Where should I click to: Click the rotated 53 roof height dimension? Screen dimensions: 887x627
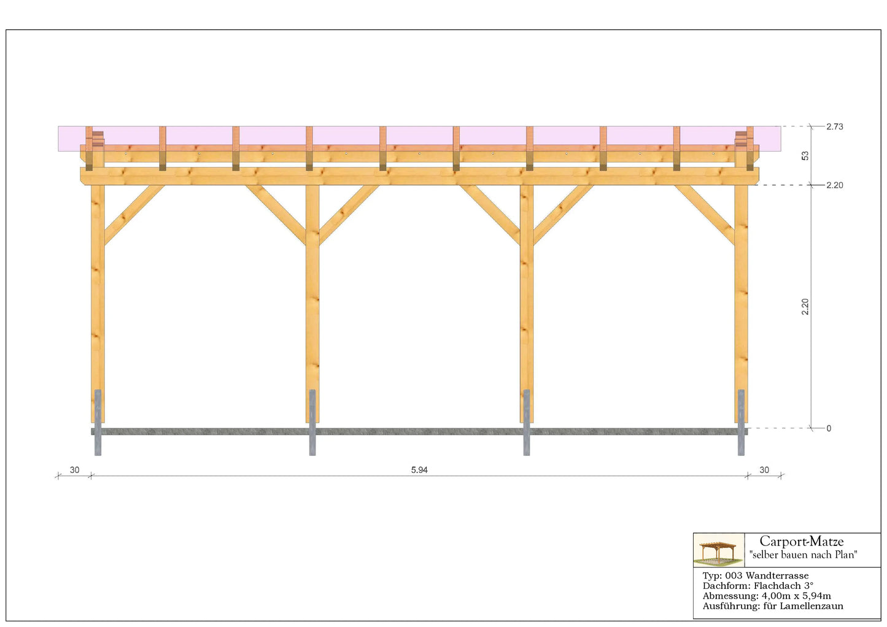point(805,156)
